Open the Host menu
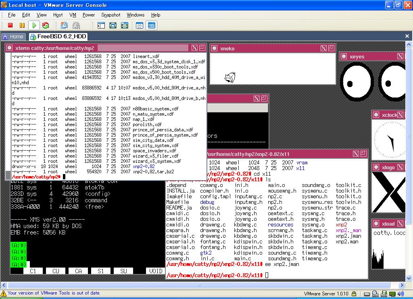413x299 pixels. click(x=58, y=15)
